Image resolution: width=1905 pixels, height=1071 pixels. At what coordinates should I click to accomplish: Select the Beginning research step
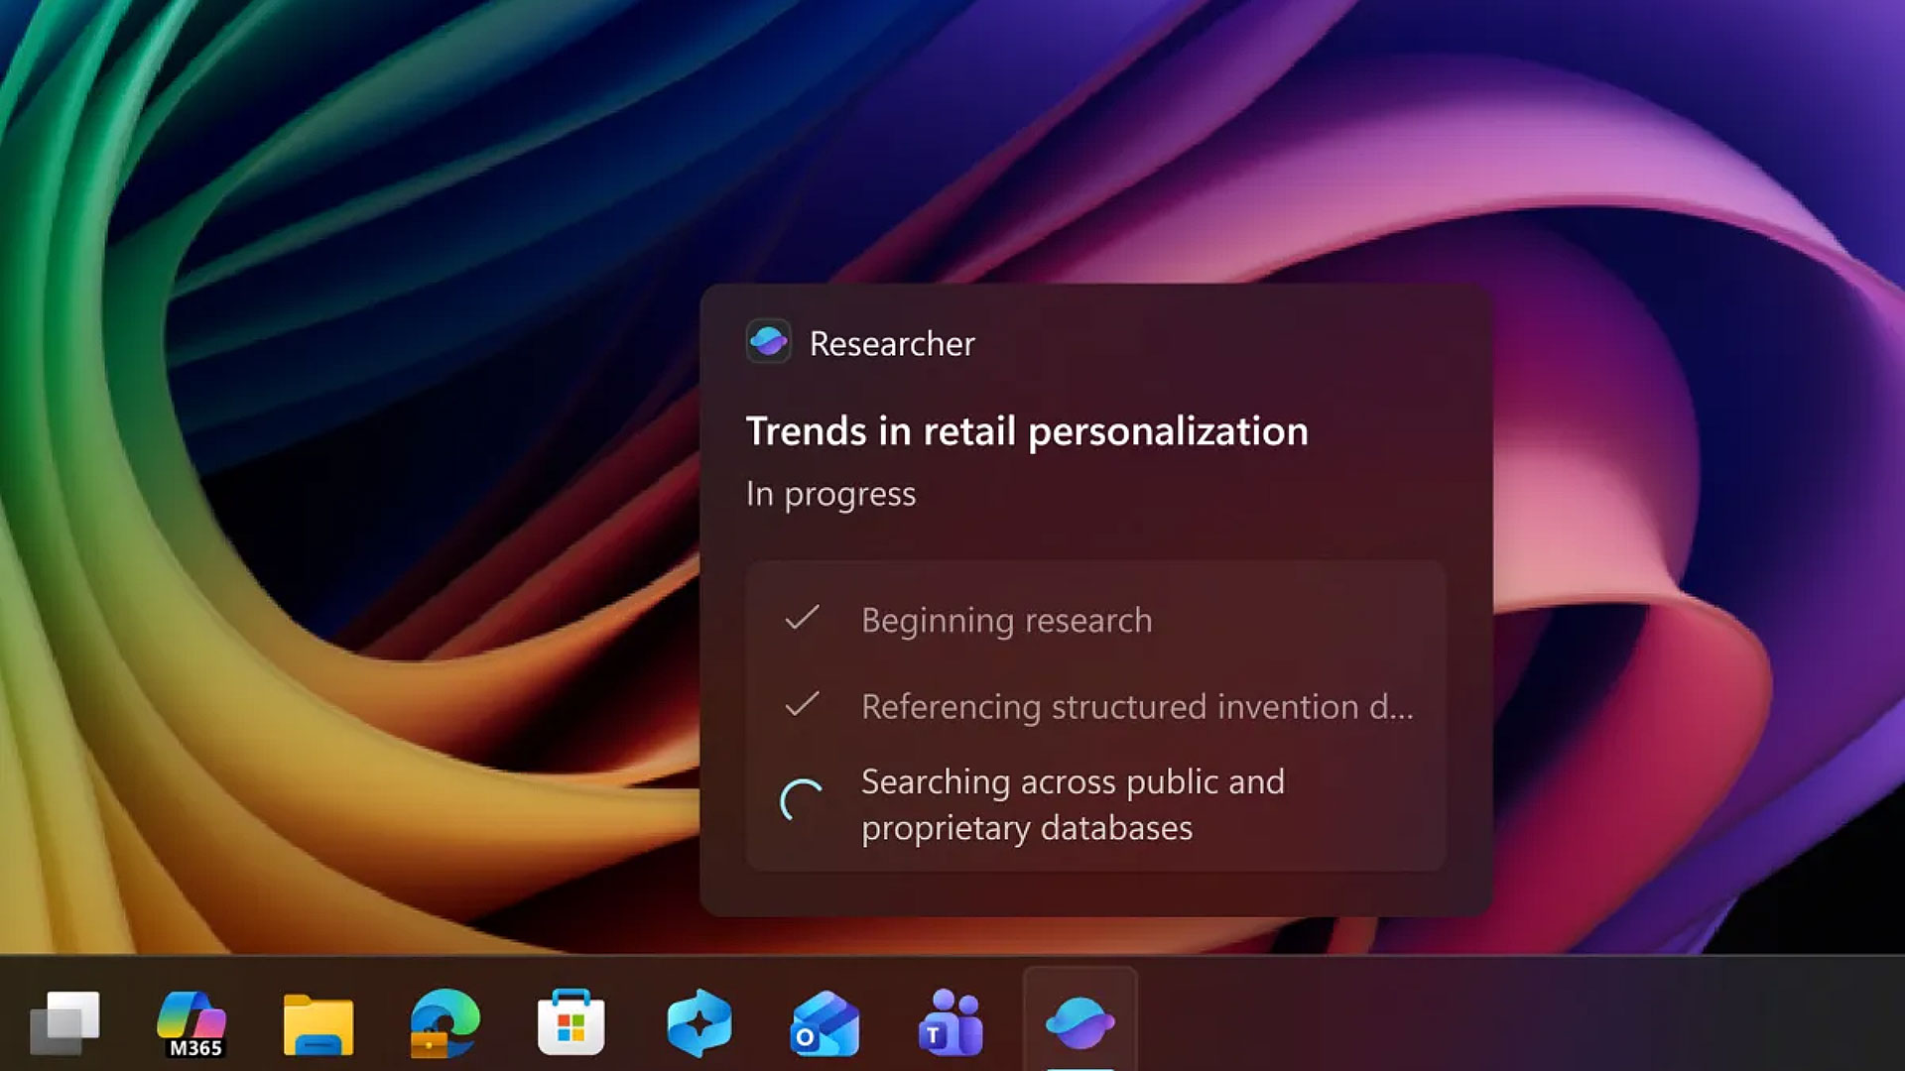click(x=1006, y=621)
